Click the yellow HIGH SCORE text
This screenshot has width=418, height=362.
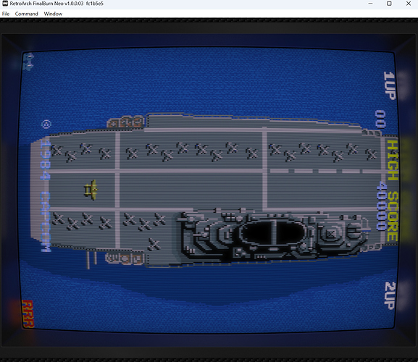pos(393,190)
